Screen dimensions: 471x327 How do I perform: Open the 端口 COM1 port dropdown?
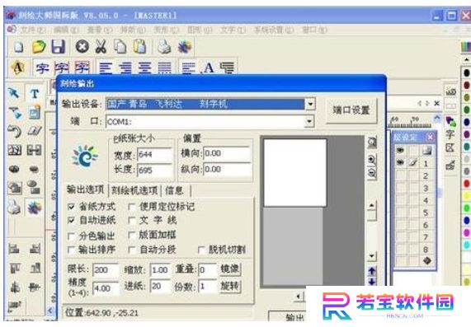coord(309,122)
